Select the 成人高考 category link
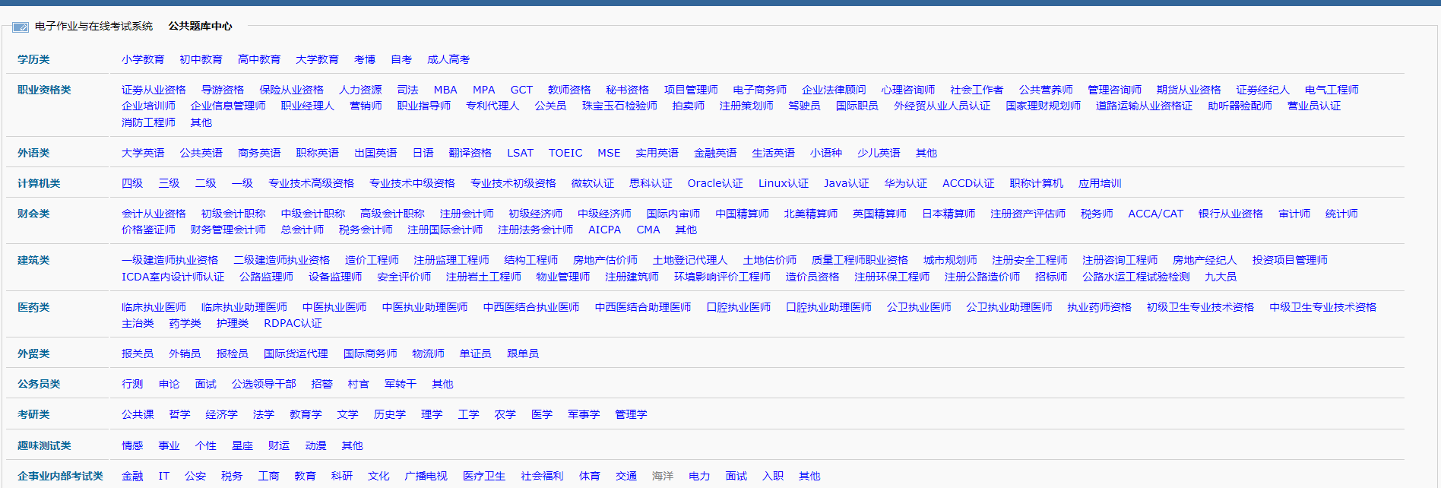Screen dimensions: 1441x488 point(448,59)
